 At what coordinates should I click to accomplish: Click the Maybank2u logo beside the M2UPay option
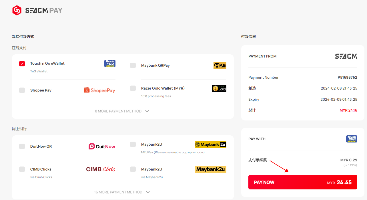point(210,144)
